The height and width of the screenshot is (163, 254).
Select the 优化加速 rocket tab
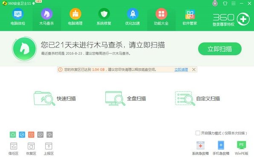tap(133, 17)
